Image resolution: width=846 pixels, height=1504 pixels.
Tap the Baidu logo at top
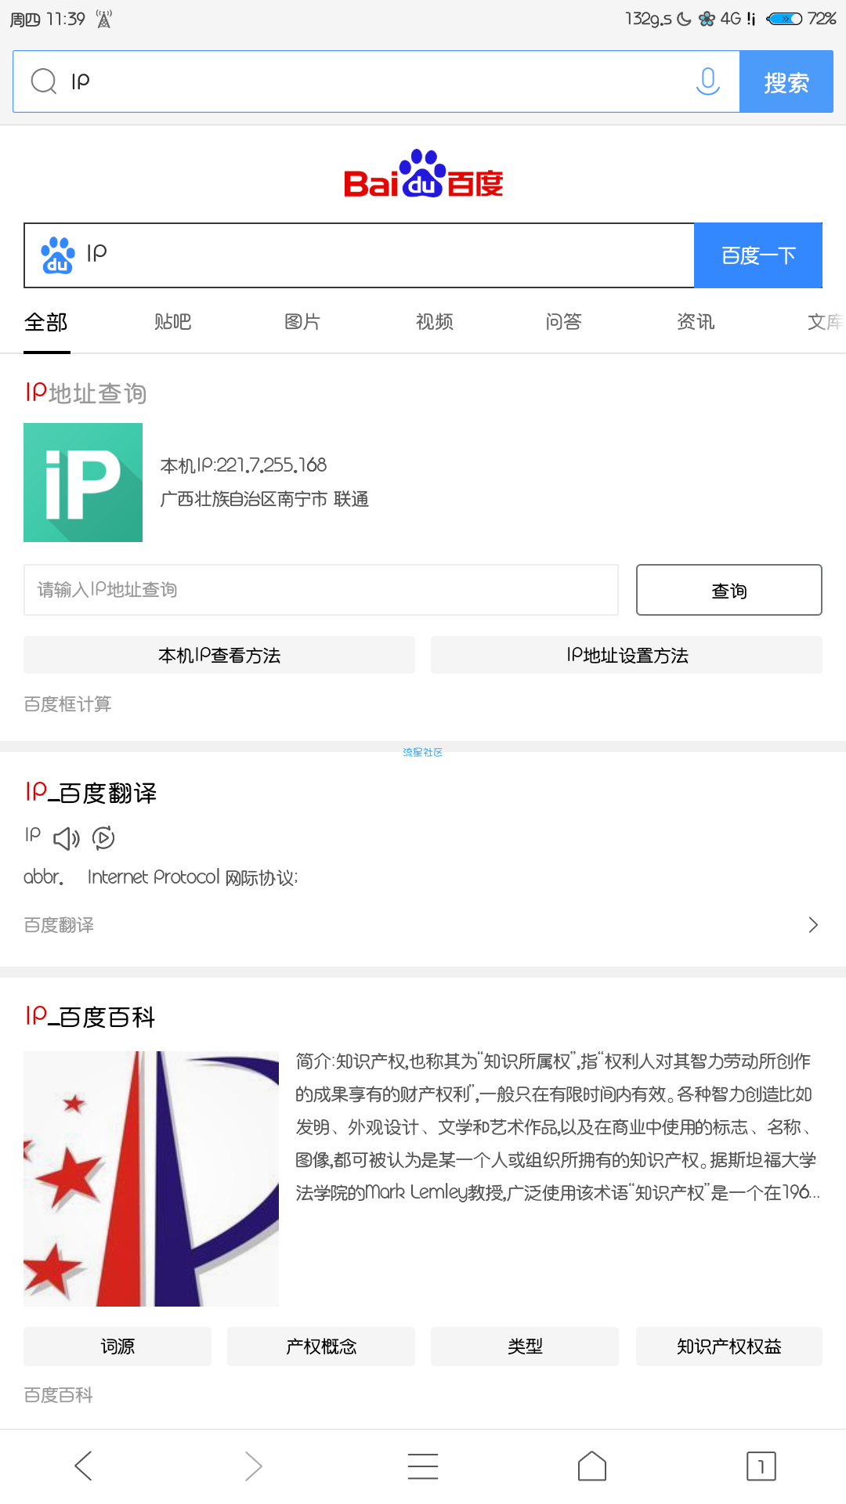[423, 174]
